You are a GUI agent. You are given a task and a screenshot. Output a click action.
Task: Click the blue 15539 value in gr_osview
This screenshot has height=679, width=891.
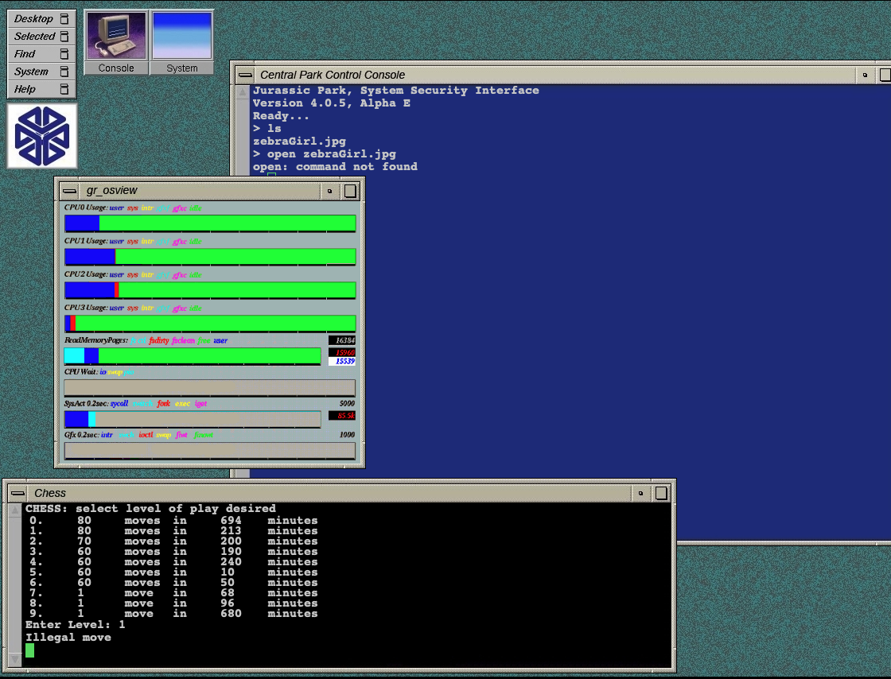coord(342,361)
